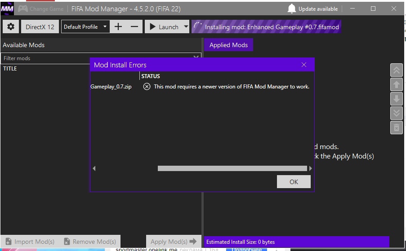The image size is (406, 251).
Task: Add a new profile with plus button
Action: coord(118,26)
